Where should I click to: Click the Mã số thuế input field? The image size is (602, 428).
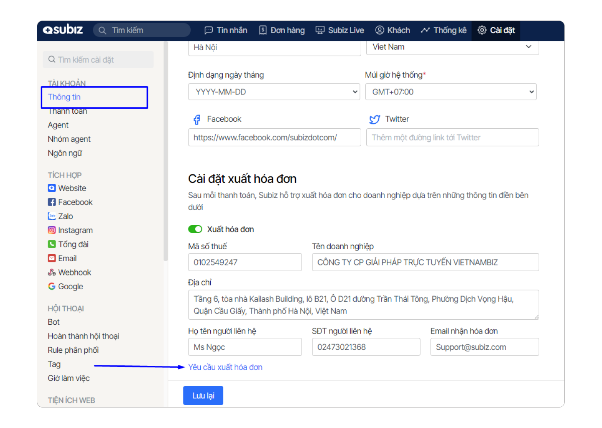[245, 262]
